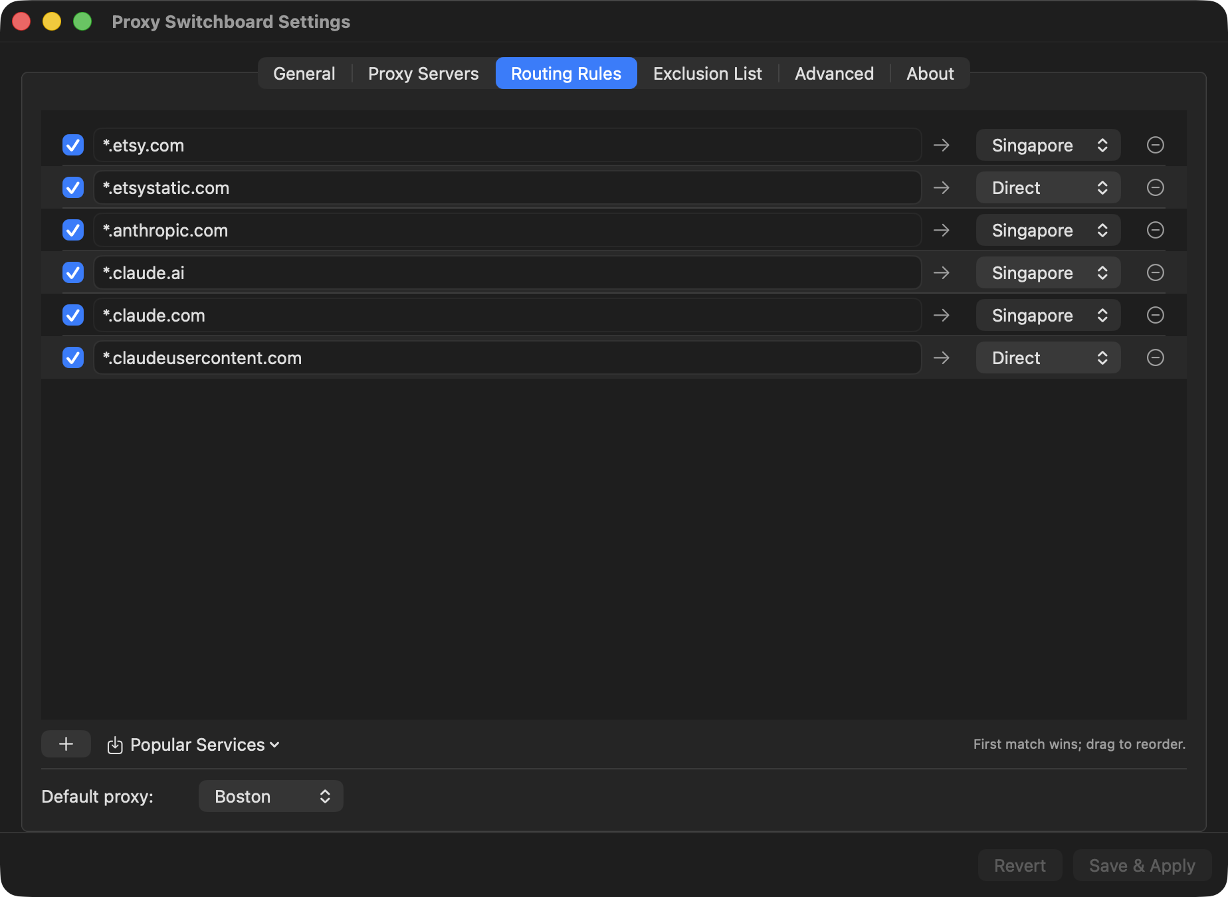This screenshot has height=897, width=1228.
Task: Remove the *.etsystatic.com rule
Action: (1156, 187)
